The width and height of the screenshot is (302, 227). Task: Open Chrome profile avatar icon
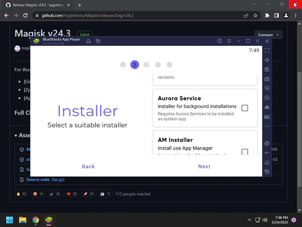(286, 15)
